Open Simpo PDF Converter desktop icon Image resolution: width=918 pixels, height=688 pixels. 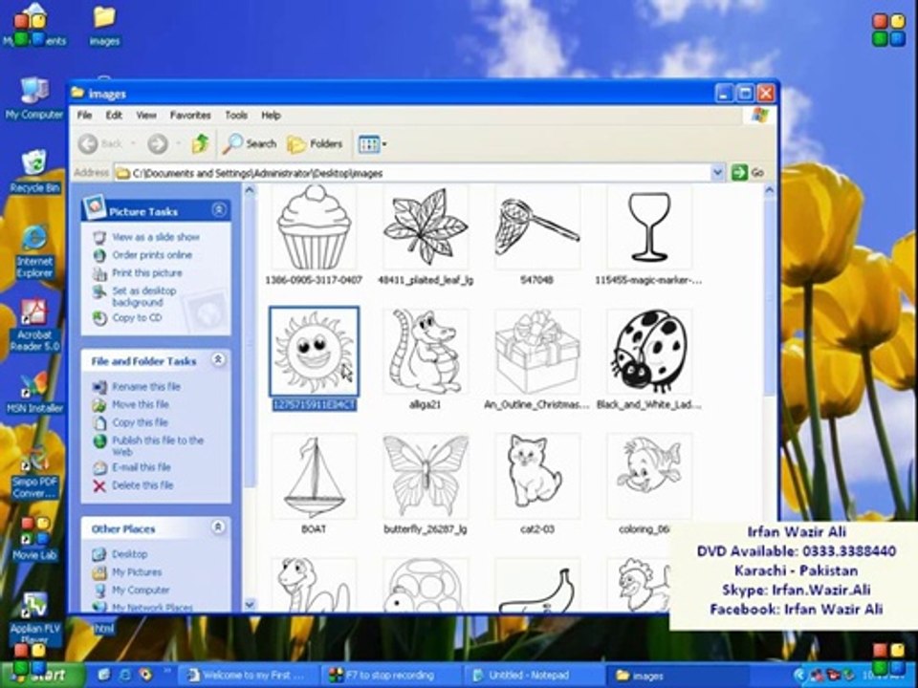[34, 474]
